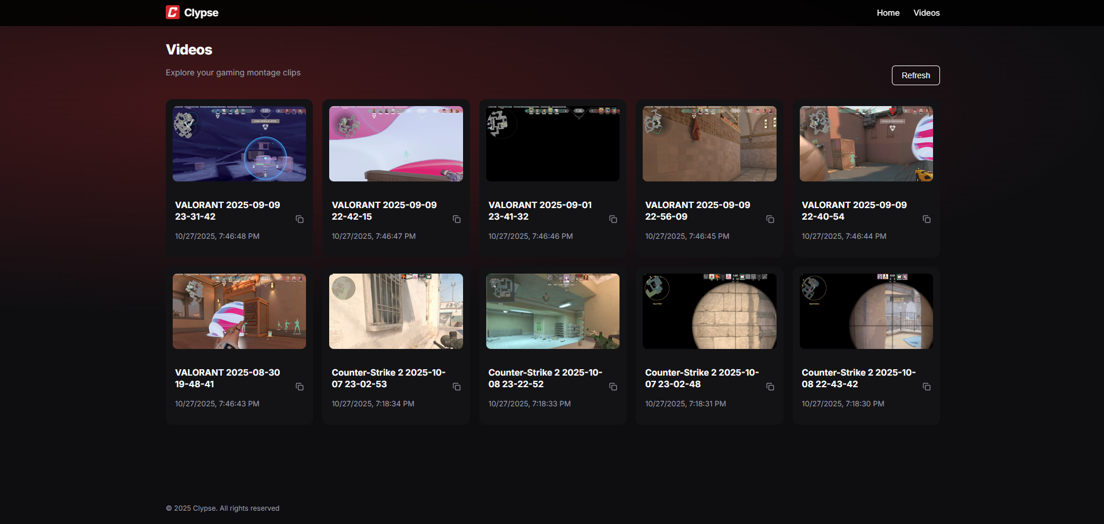Click timestamp 10/27/2025, 7:46:43 PM
Image resolution: width=1104 pixels, height=524 pixels.
[217, 404]
